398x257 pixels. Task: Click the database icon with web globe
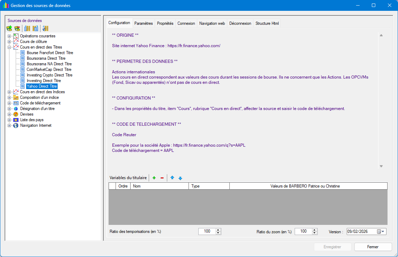45,28
